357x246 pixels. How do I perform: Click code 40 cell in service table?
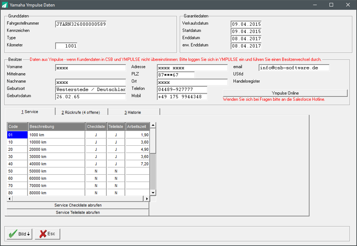point(17,164)
